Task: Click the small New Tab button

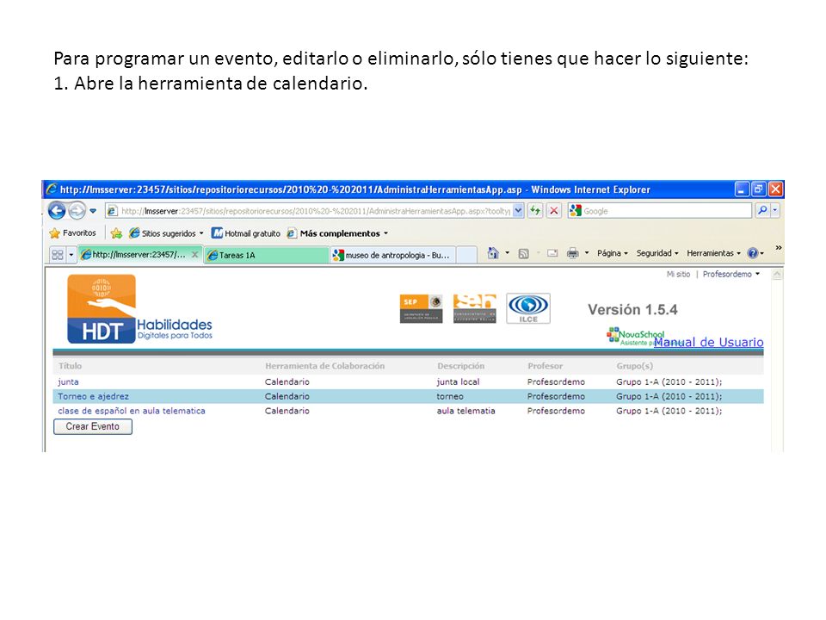Action: click(466, 255)
